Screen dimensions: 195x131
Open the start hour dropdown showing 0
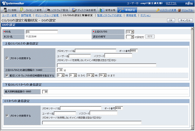[x=61, y=75]
